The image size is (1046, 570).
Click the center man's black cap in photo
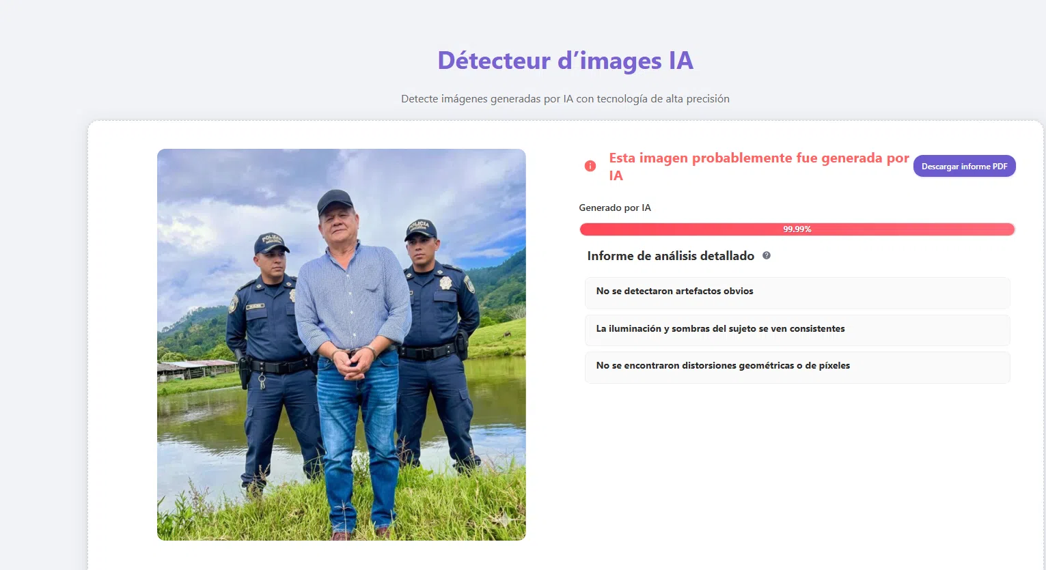(335, 201)
